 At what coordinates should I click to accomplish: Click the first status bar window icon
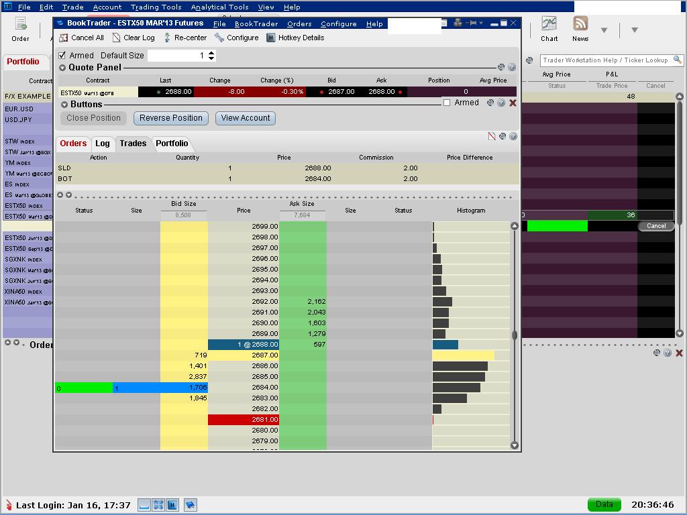click(x=144, y=505)
